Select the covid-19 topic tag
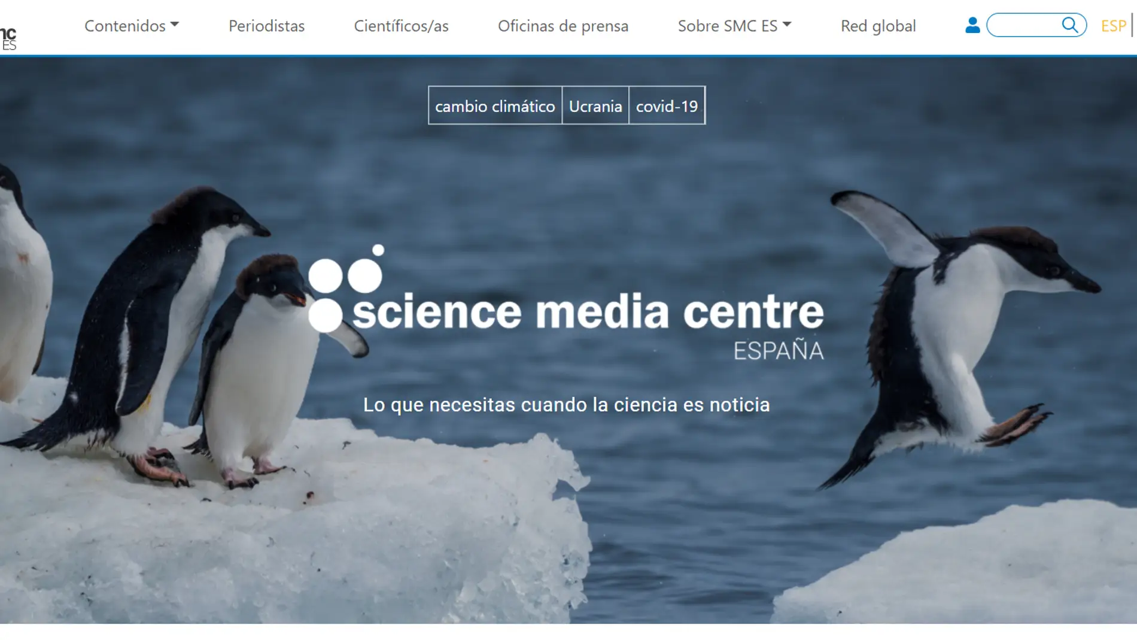The width and height of the screenshot is (1137, 640). pyautogui.click(x=667, y=105)
